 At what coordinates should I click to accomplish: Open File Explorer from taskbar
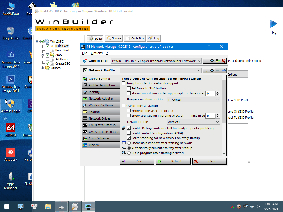(48, 206)
